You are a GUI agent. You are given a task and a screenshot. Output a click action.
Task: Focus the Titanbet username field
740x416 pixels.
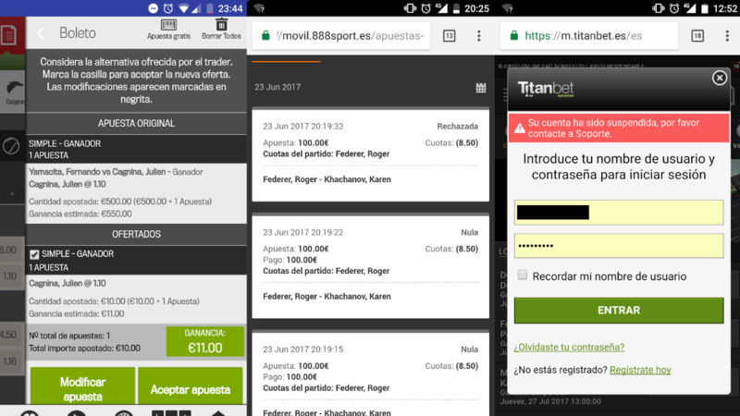tap(619, 213)
